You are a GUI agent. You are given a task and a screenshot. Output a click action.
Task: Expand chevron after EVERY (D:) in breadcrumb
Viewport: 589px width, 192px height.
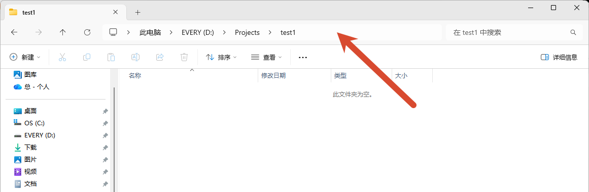[224, 32]
